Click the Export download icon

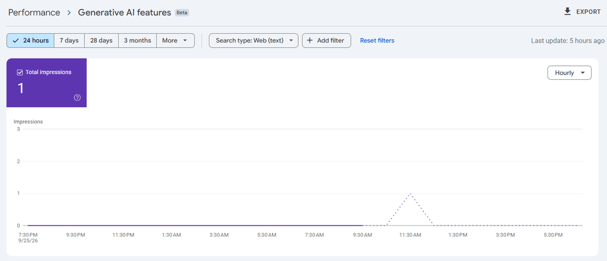[x=567, y=12]
